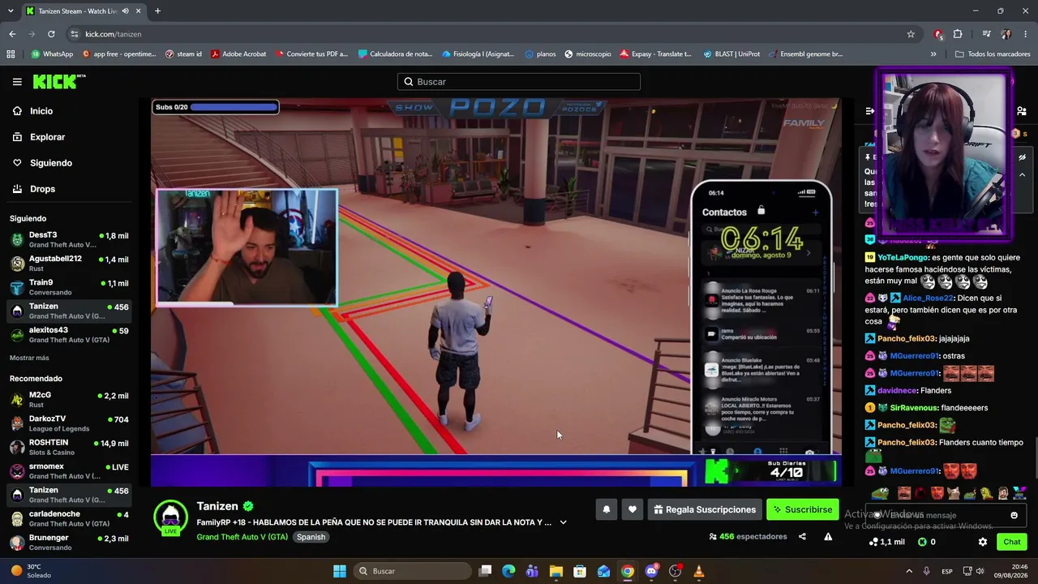Open Chrome media controls icon
This screenshot has width=1038, height=584.
coord(986,34)
